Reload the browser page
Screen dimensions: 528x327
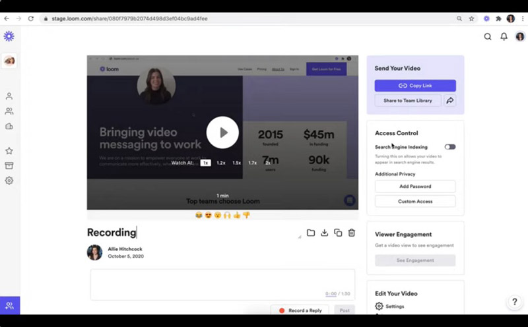coord(30,18)
